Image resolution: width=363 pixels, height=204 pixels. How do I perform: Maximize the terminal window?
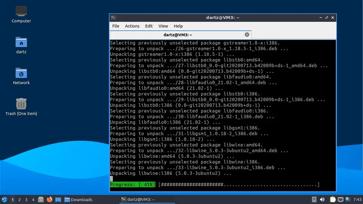(327, 17)
